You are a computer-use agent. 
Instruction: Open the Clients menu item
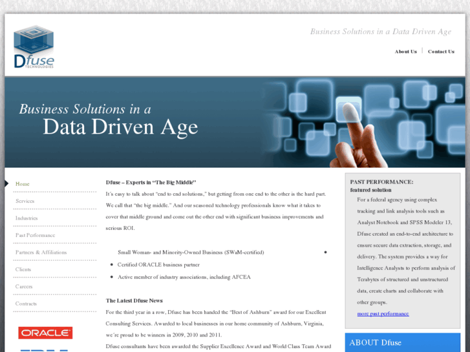pyautogui.click(x=23, y=269)
